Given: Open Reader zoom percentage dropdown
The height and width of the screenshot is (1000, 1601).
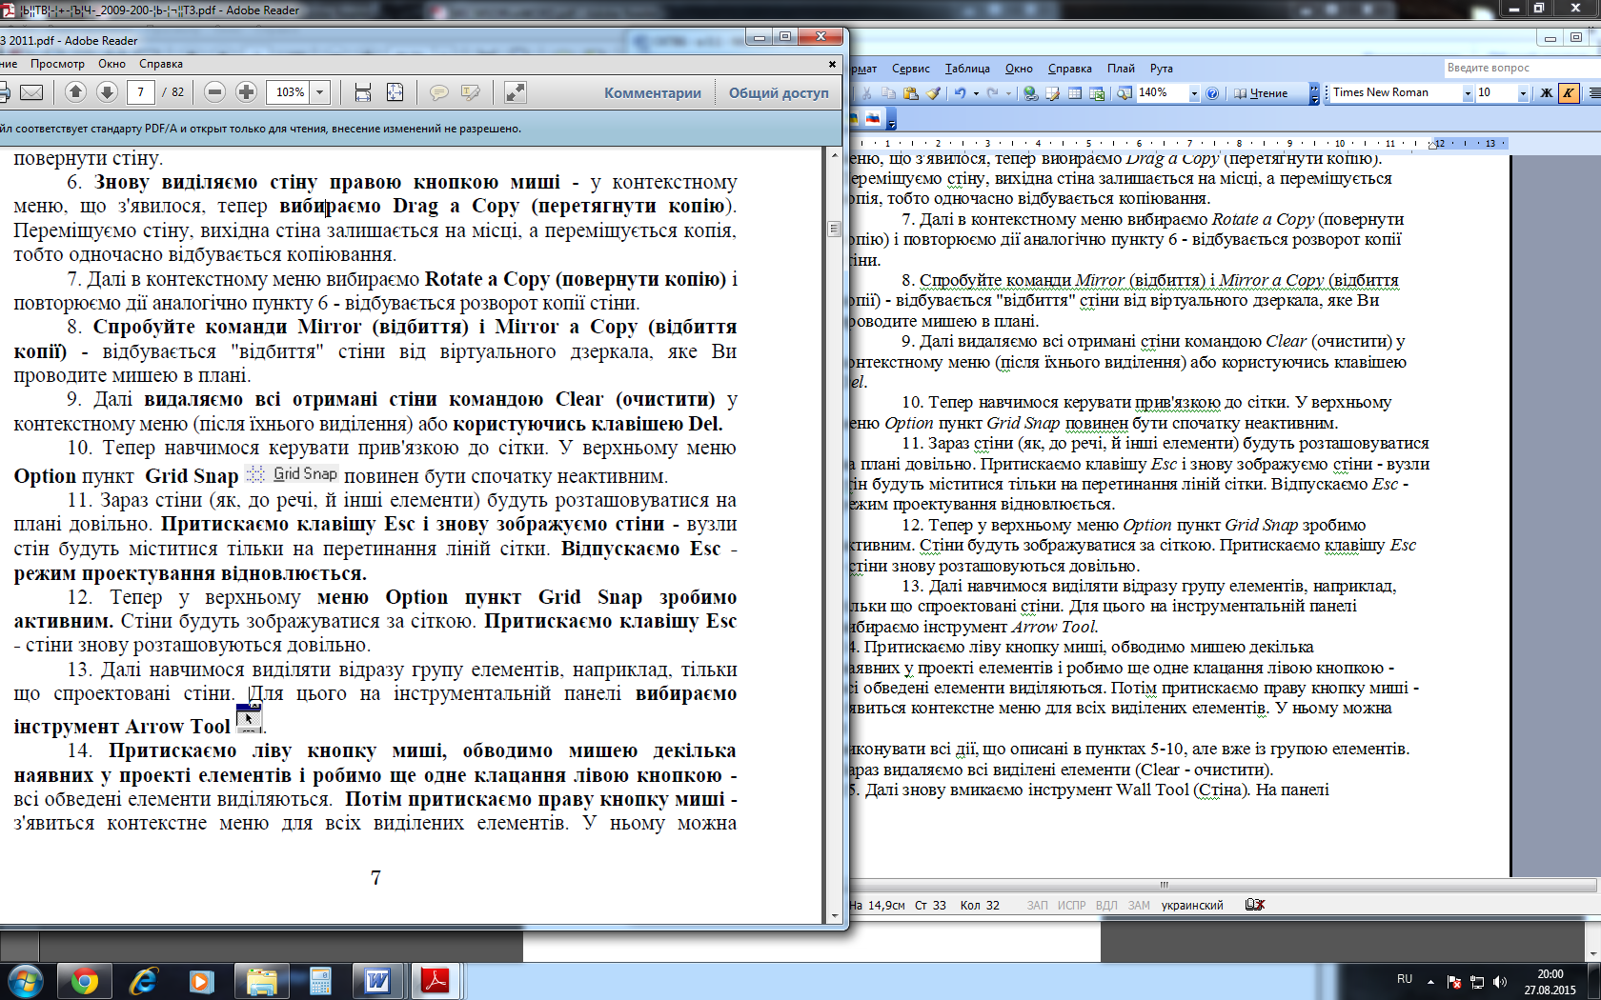Looking at the screenshot, I should coord(320,92).
